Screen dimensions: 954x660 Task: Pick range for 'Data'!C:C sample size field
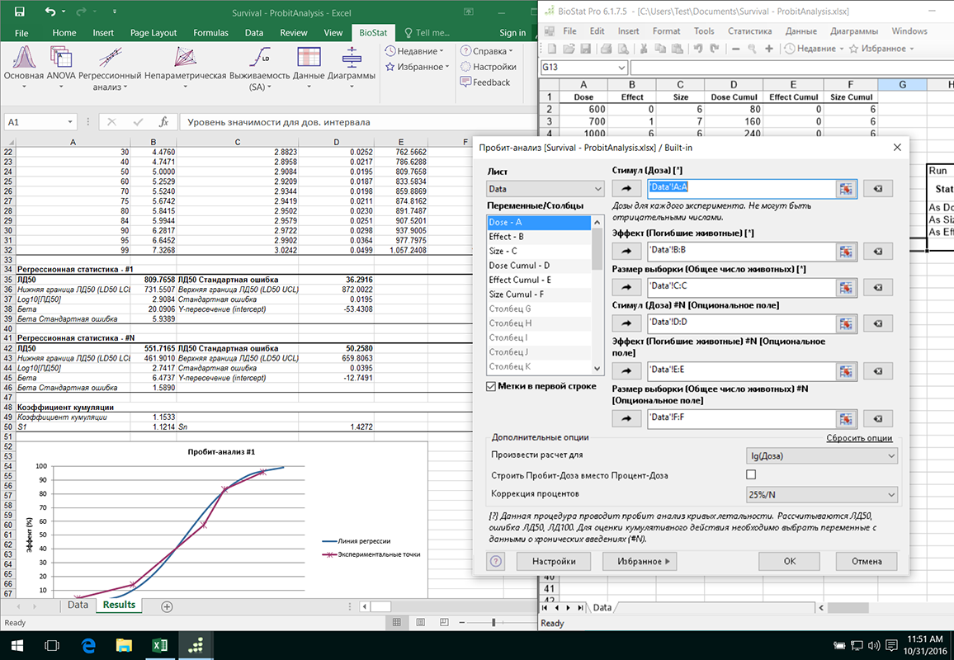[x=846, y=288]
